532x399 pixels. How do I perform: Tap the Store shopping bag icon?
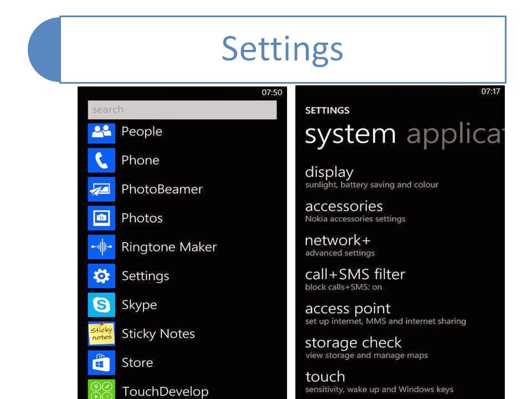click(101, 362)
